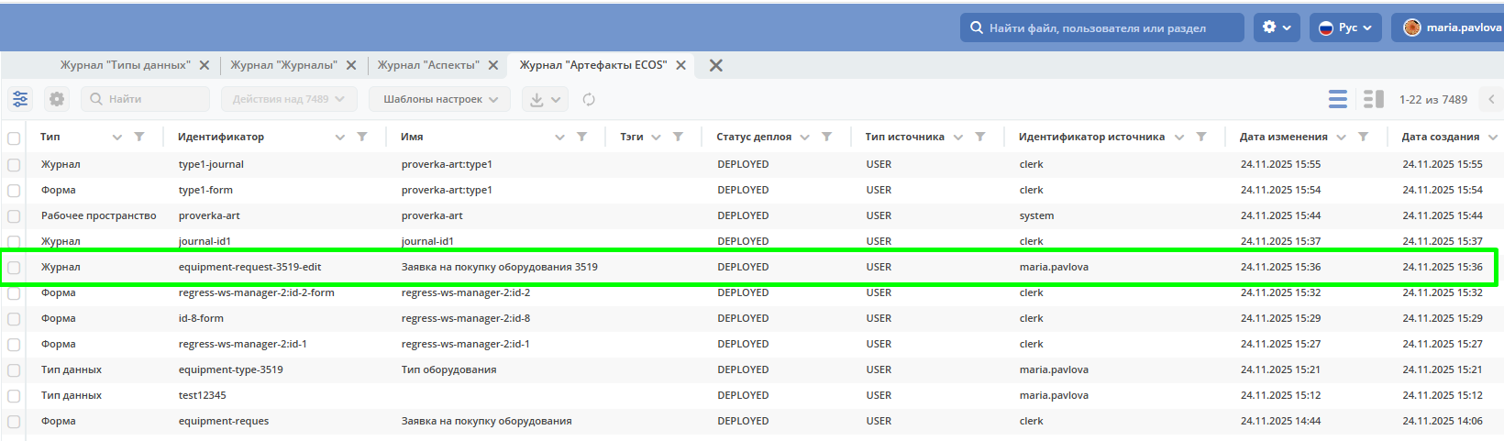Image resolution: width=1504 pixels, height=441 pixels.
Task: Click filter funnel in Имя column
Action: point(581,137)
